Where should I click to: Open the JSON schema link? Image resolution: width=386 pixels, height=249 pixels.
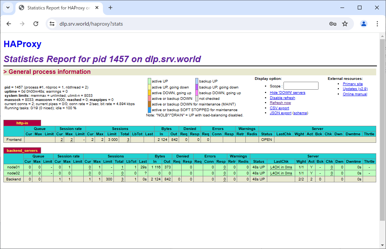tap(300, 113)
